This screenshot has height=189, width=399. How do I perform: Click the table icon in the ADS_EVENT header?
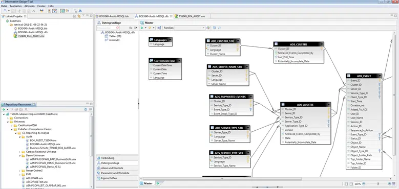point(349,76)
